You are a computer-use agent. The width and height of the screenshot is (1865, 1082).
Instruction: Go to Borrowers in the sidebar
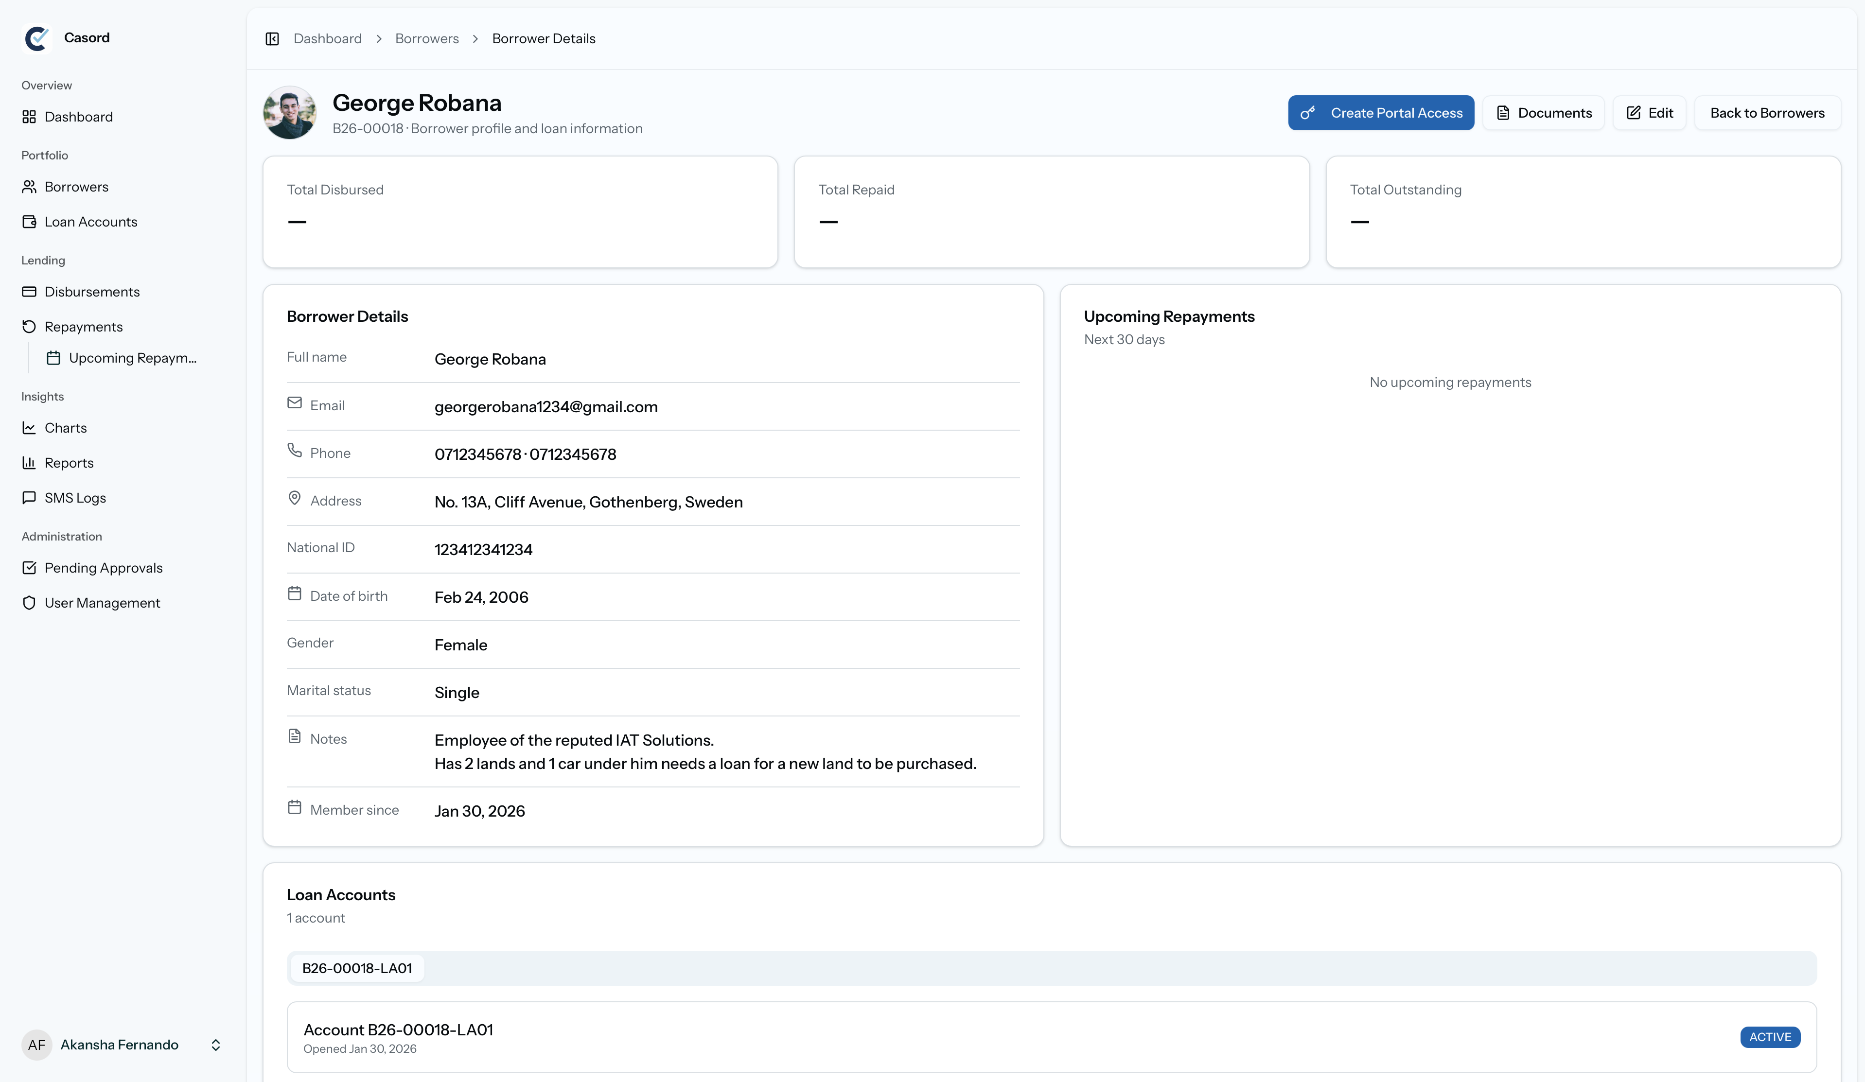click(x=75, y=187)
